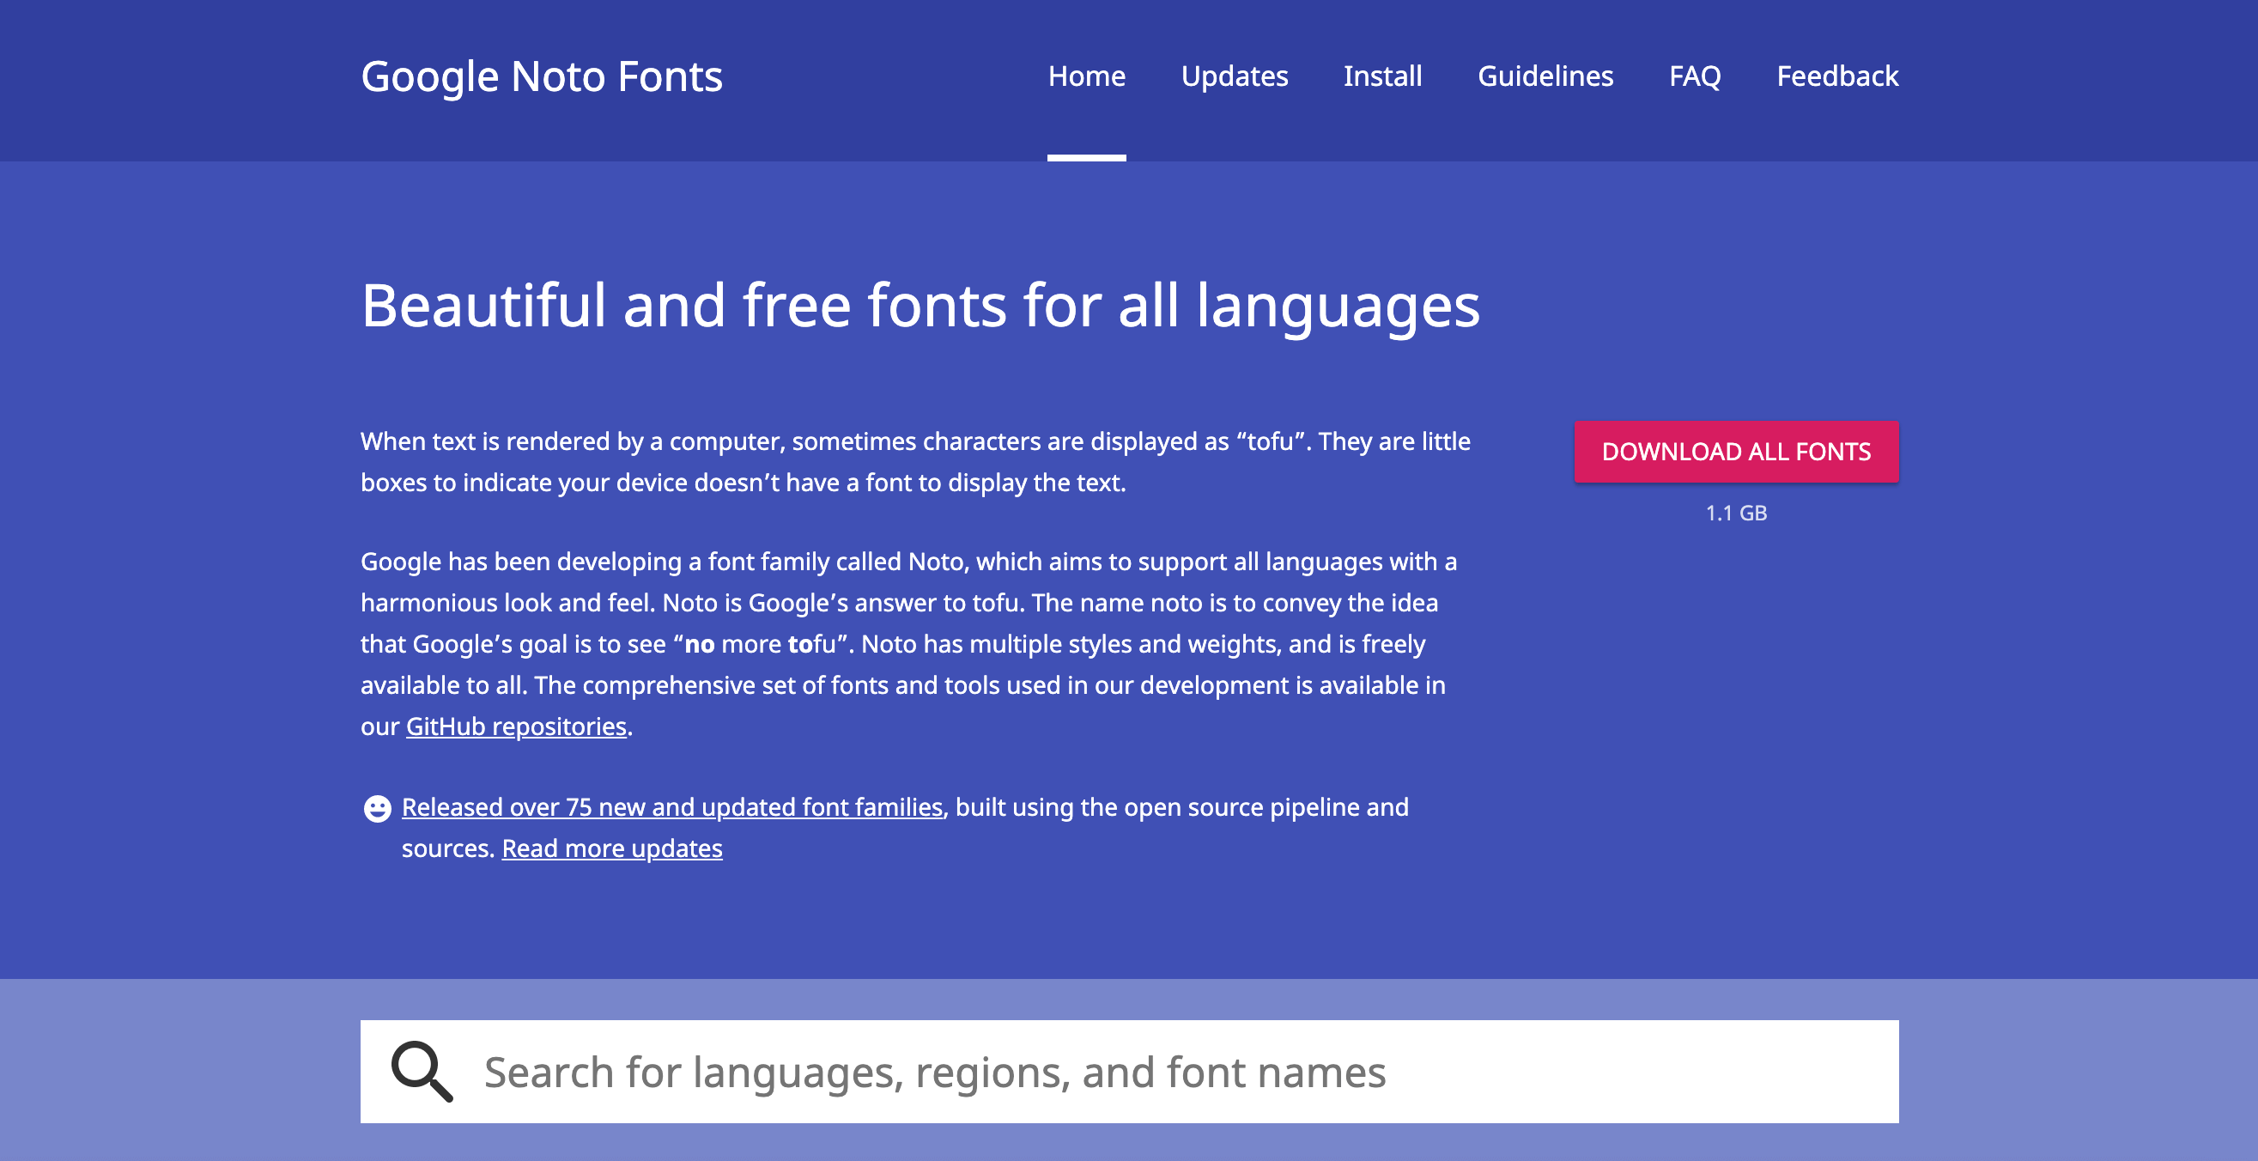Click the paragraph starting 'When text is rendered'
Screen dimensions: 2258x1161
tap(915, 462)
